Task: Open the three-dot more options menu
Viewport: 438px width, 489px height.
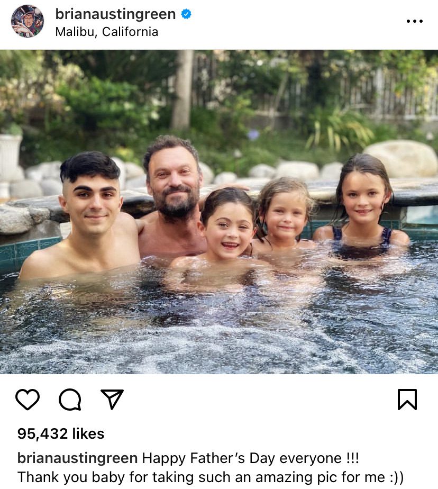Action: (414, 21)
